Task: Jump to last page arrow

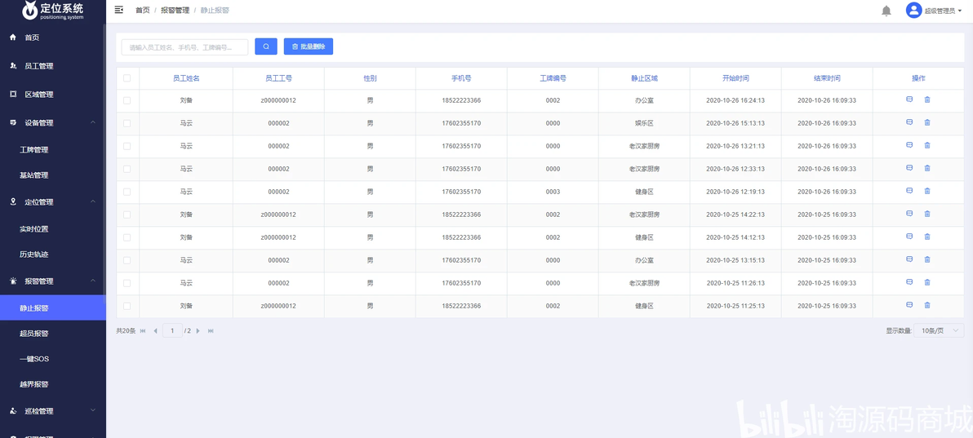Action: 211,330
